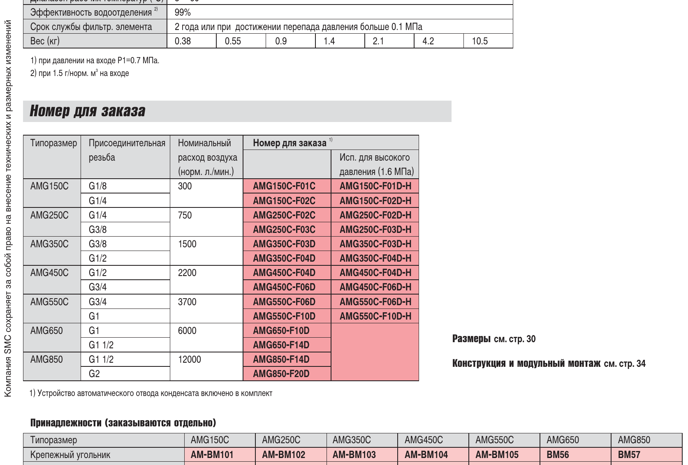
Task: Click the vertical SMC disclaimer text
Action: click(x=8, y=209)
